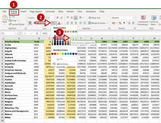Switch to the Review tab
161x123 pixels.
click(x=70, y=12)
